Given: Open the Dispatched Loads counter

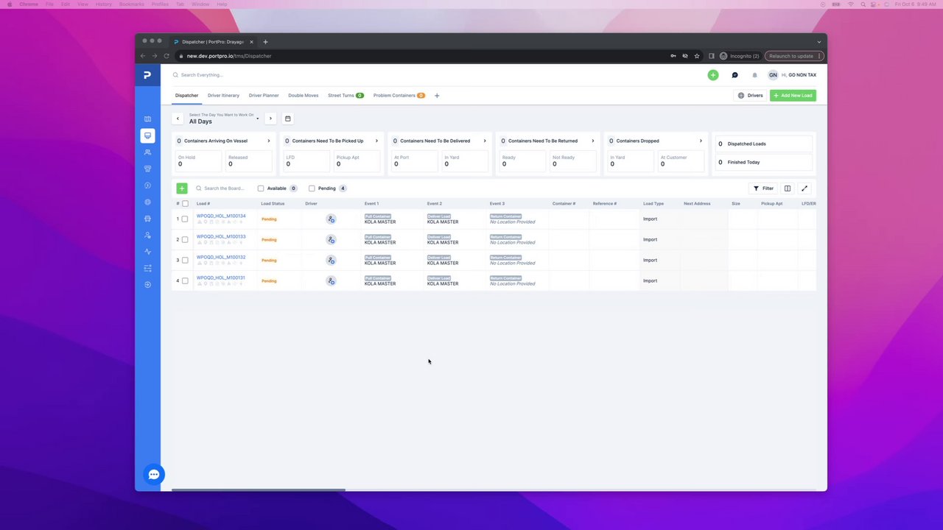Looking at the screenshot, I should pyautogui.click(x=763, y=144).
